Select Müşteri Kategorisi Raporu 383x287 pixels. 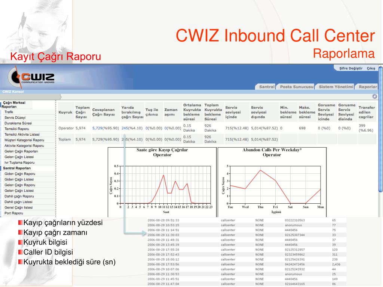tap(24, 140)
